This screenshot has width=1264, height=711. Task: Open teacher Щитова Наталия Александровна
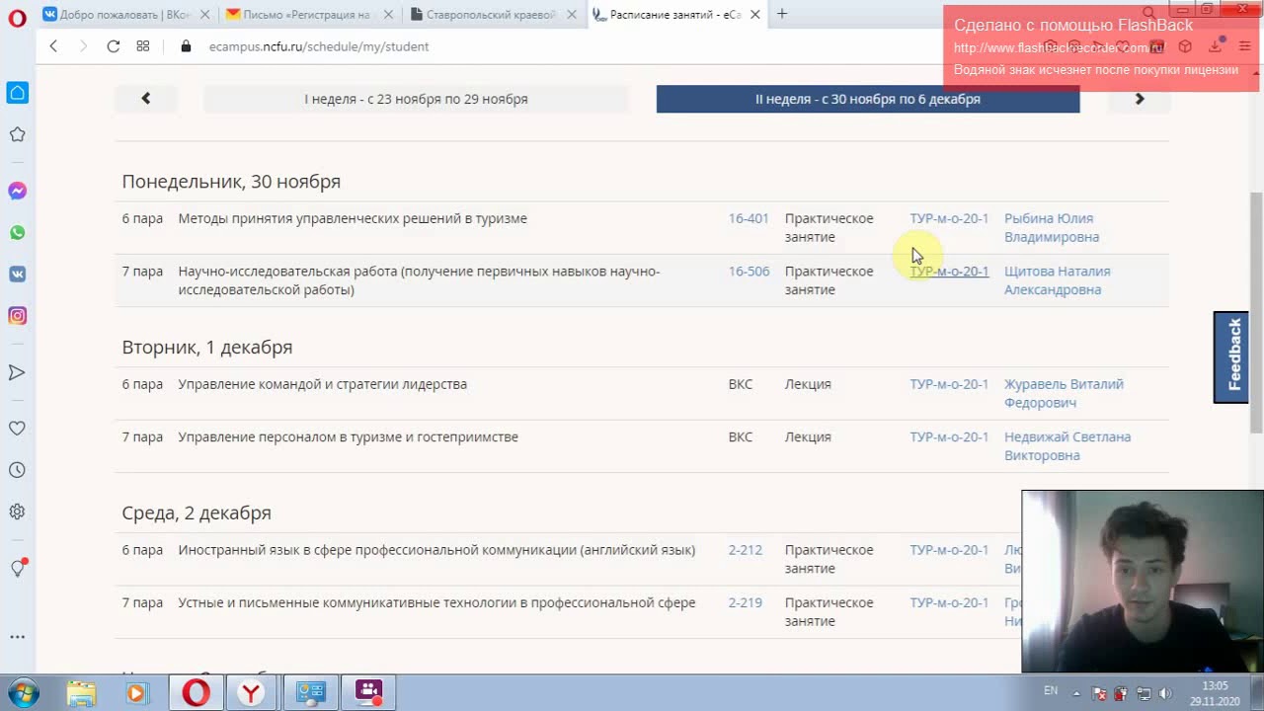[1058, 280]
